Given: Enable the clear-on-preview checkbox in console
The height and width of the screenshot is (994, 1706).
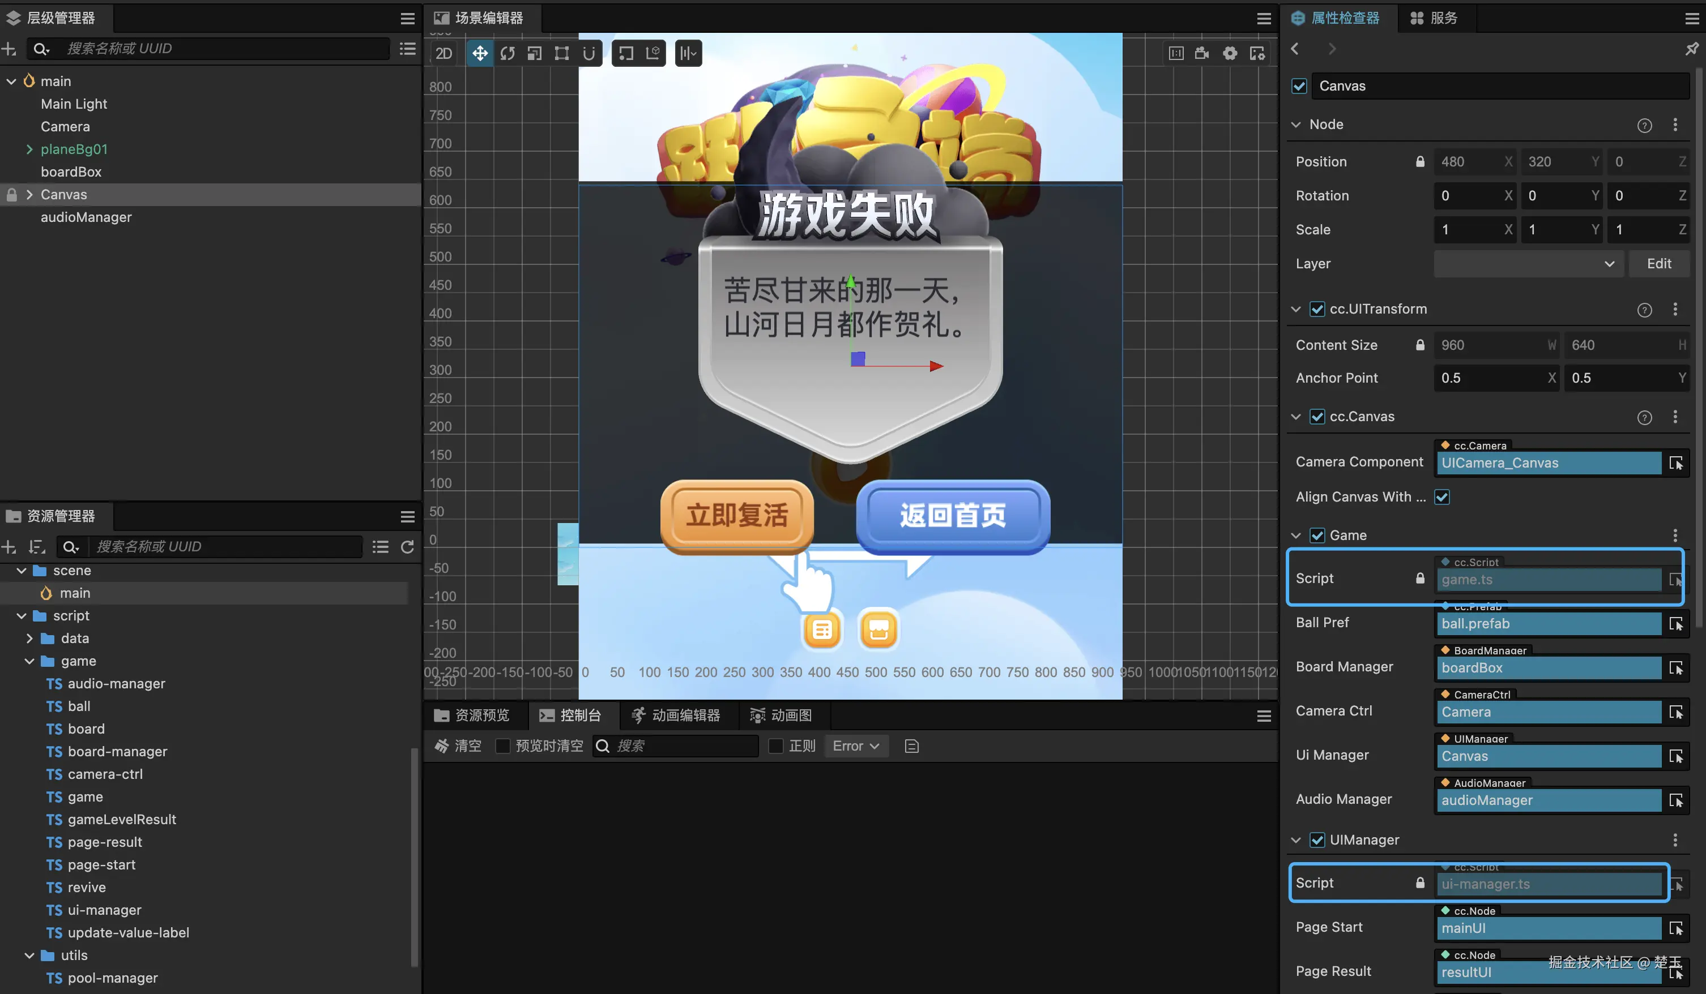Looking at the screenshot, I should (x=502, y=746).
